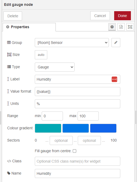This screenshot has width=137, height=182.
Task: Click the auto size button
Action: (41, 55)
